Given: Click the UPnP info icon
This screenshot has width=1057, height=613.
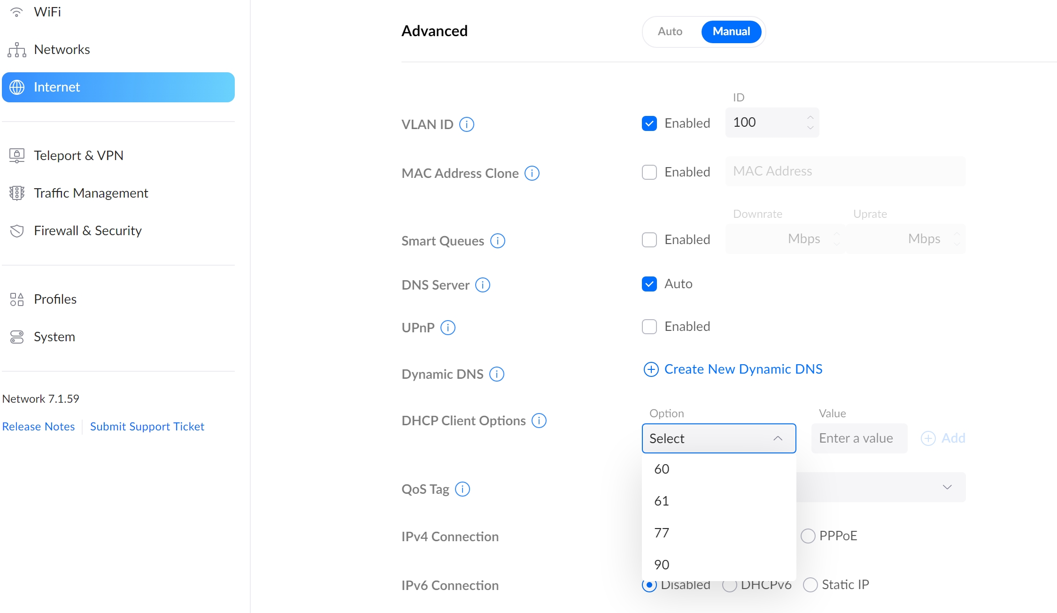Looking at the screenshot, I should [x=447, y=328].
